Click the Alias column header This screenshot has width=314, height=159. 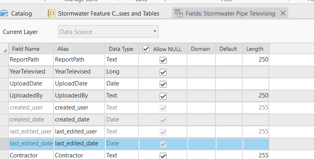(x=79, y=49)
